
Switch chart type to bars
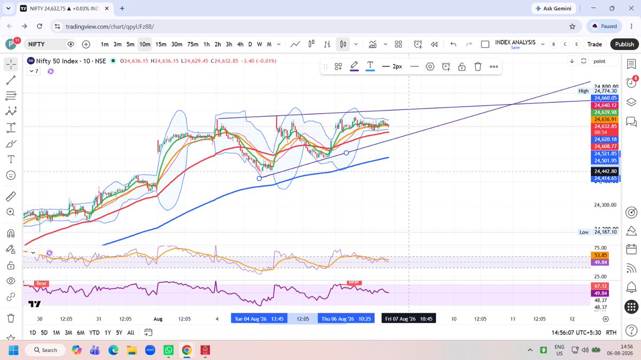[x=327, y=44]
